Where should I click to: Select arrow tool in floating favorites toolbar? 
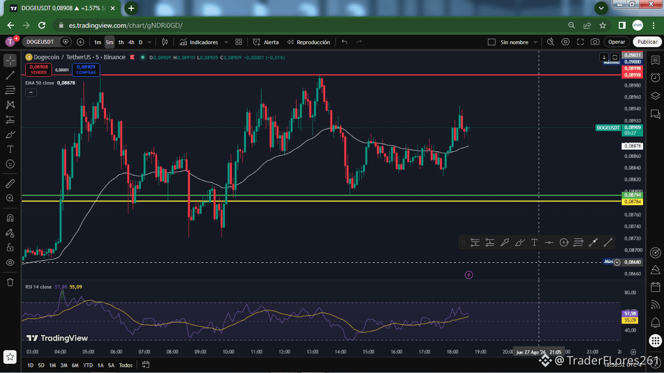[x=505, y=242]
